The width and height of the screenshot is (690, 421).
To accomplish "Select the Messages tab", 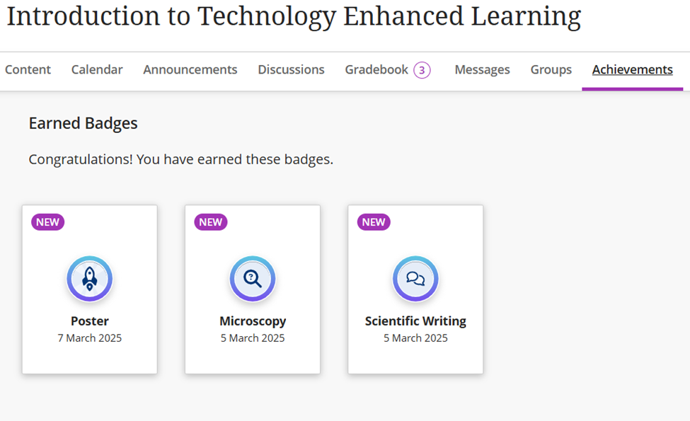I will click(x=483, y=69).
